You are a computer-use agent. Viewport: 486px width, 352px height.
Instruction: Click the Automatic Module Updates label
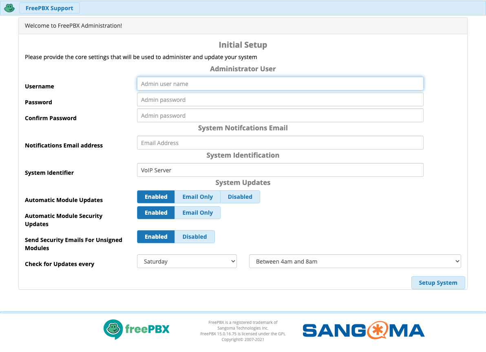(x=64, y=200)
